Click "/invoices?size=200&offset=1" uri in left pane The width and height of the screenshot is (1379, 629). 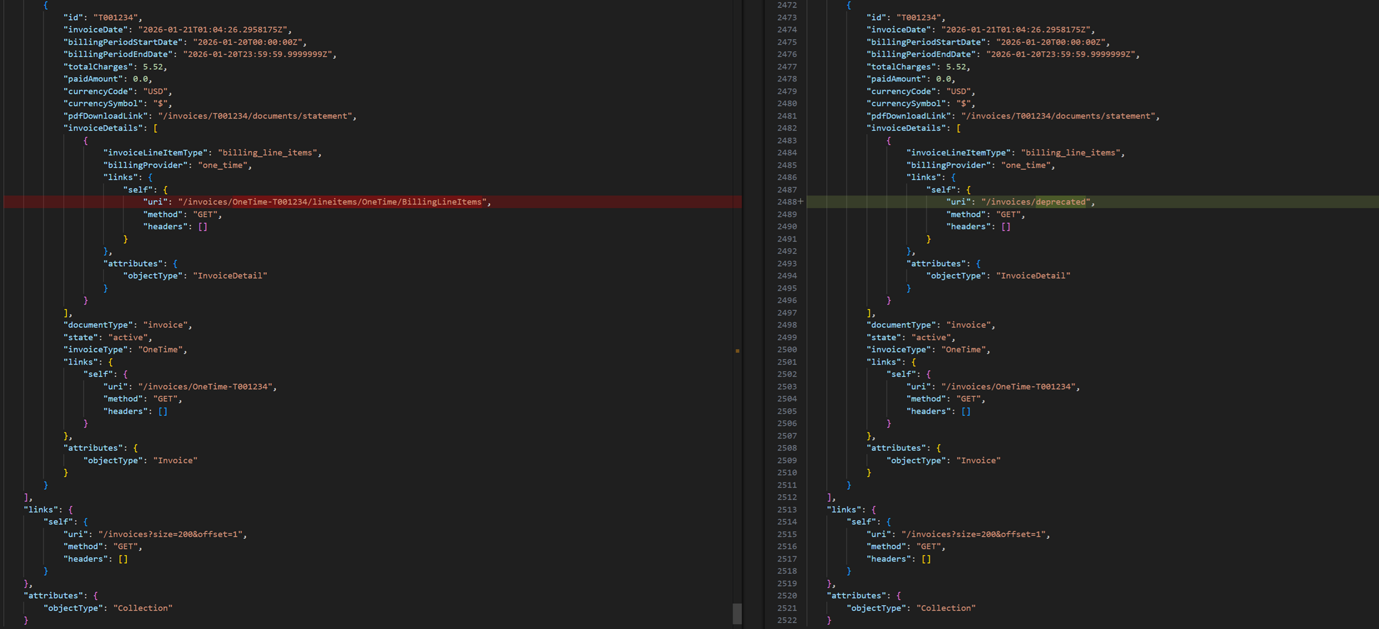click(x=170, y=534)
